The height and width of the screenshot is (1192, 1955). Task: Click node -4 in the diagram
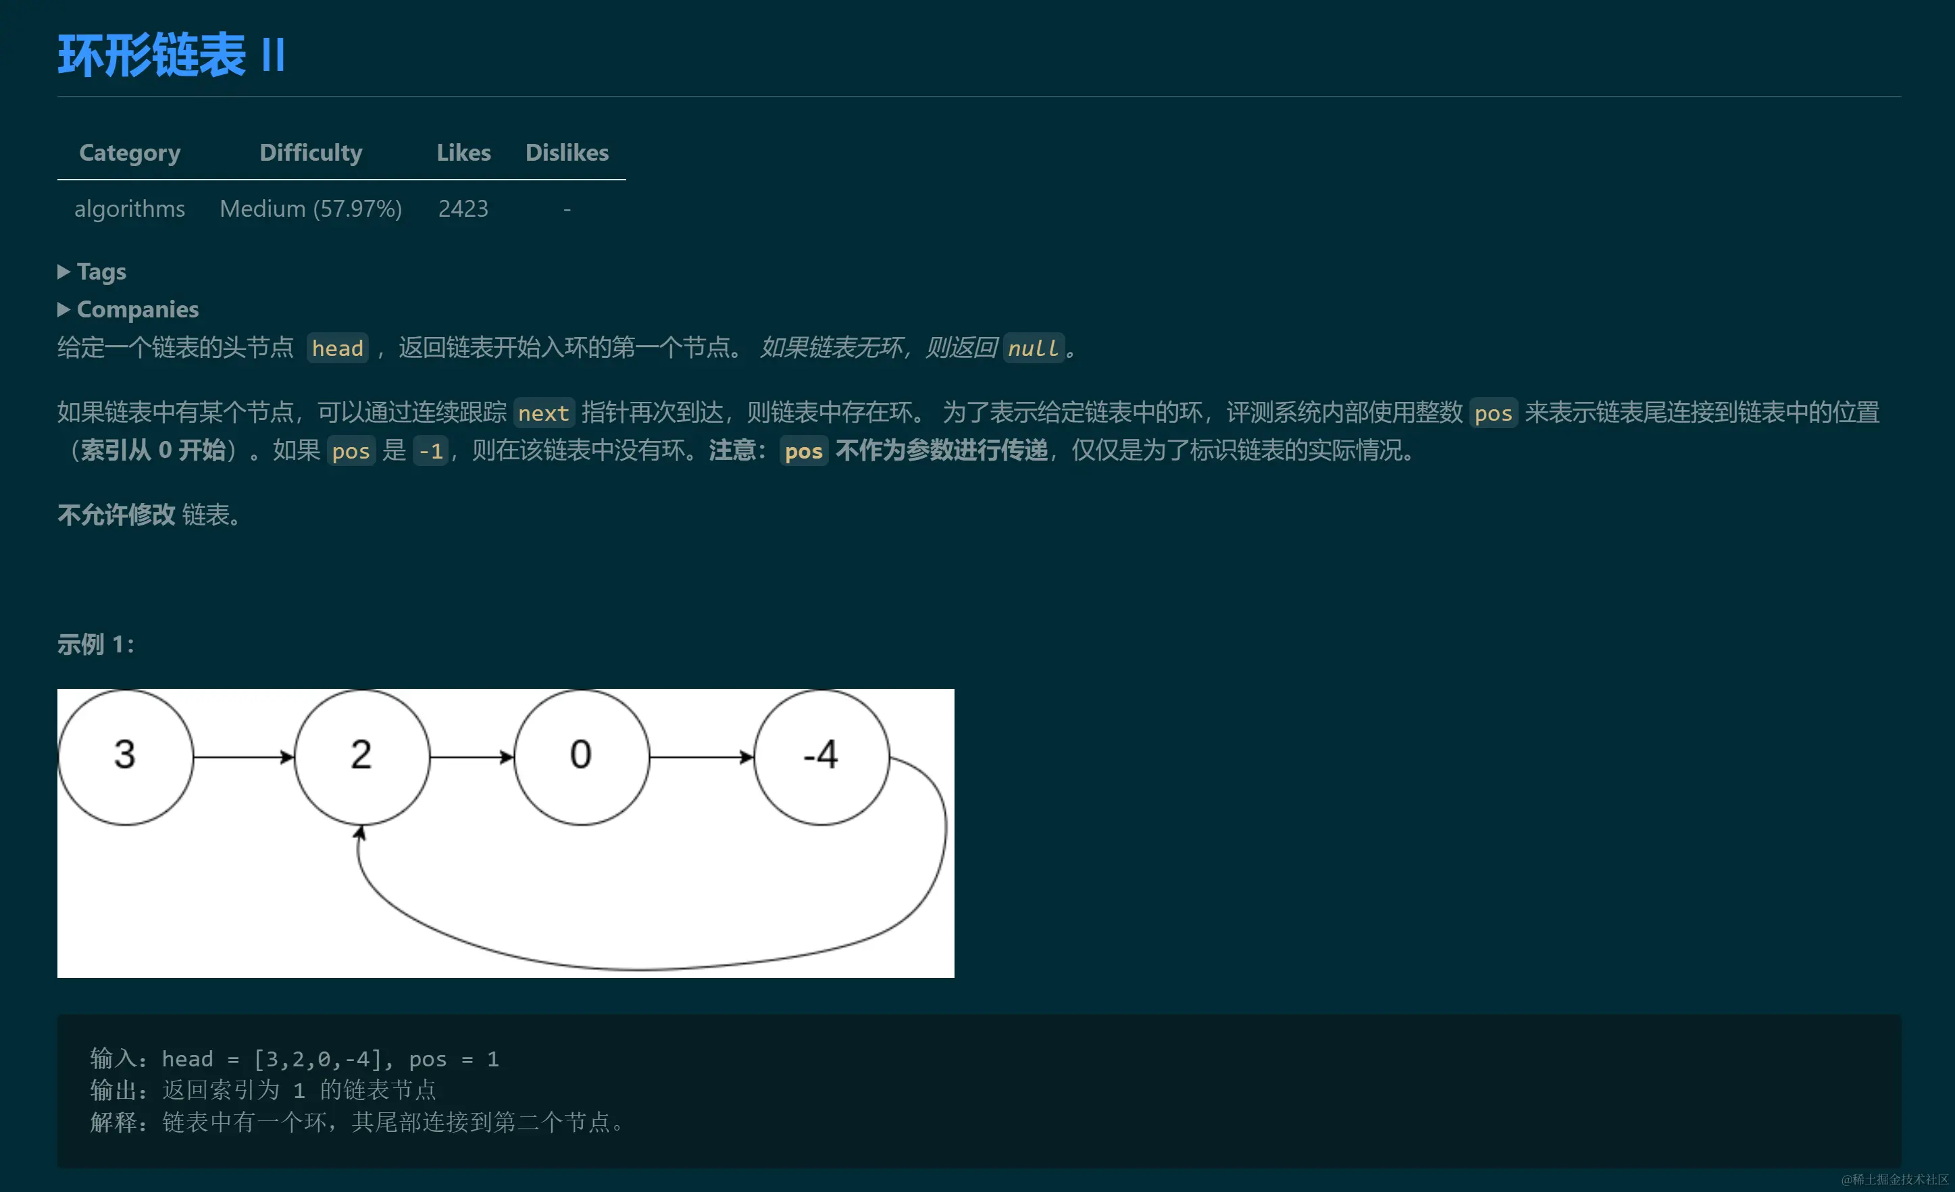click(821, 756)
